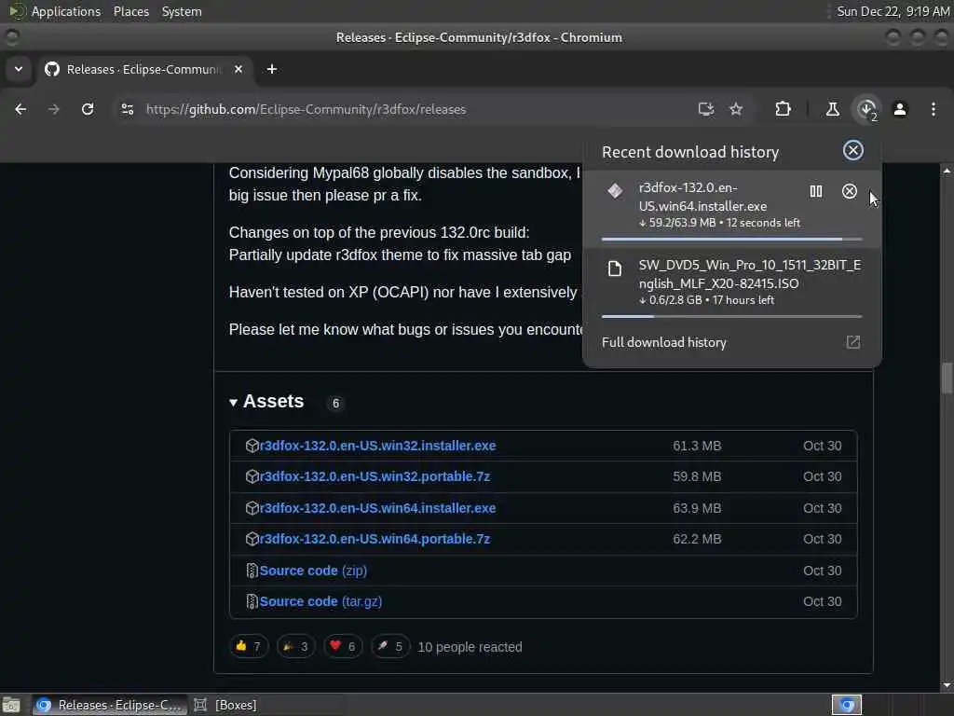Screen dimensions: 954x716
Task: Toggle the downloads toolbar icon
Action: coord(866,109)
